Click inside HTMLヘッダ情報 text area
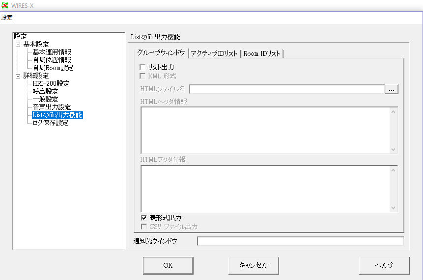423x280 pixels. tap(265, 130)
